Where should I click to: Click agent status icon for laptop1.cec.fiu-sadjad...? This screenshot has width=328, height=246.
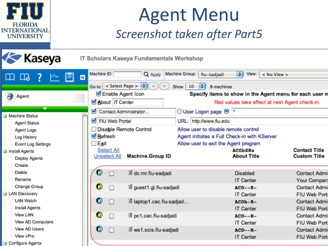99,201
